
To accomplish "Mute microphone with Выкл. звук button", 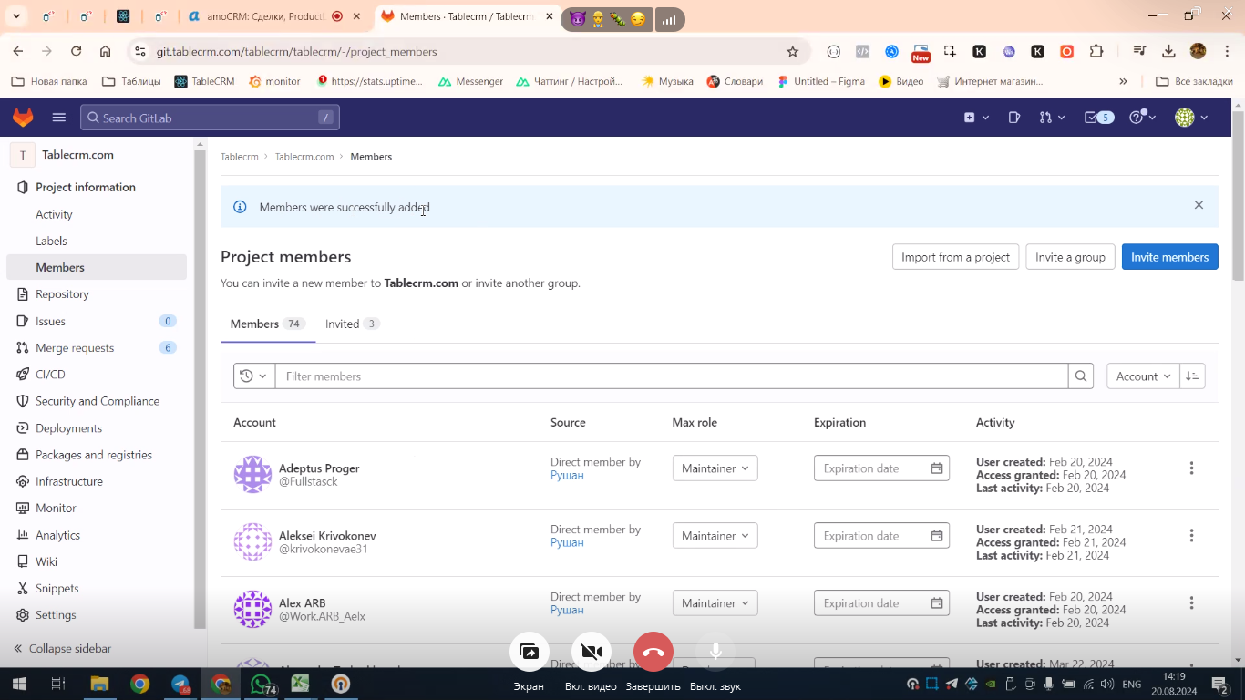I will click(x=715, y=652).
